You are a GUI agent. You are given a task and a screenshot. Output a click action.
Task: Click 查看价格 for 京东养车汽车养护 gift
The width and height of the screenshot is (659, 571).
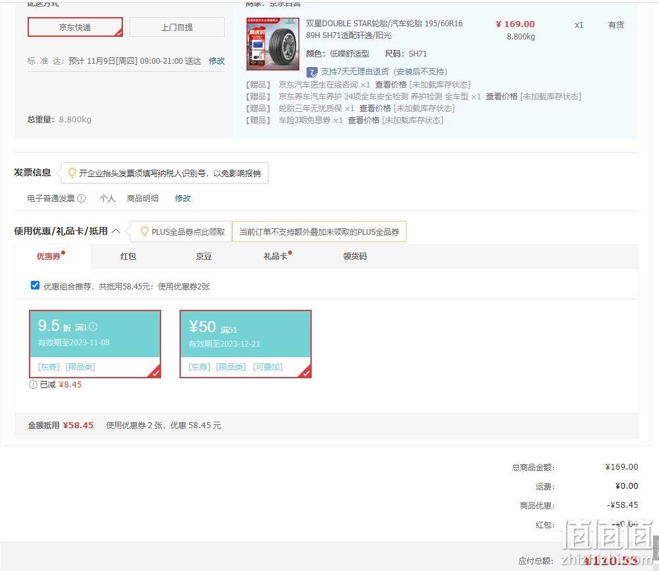point(502,96)
